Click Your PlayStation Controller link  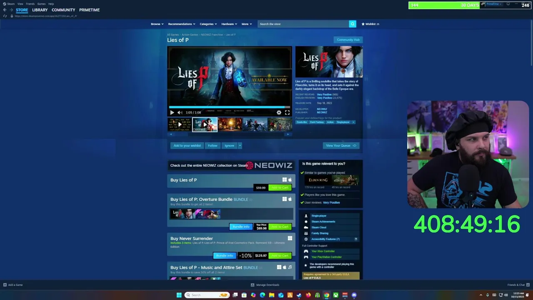[x=326, y=257]
